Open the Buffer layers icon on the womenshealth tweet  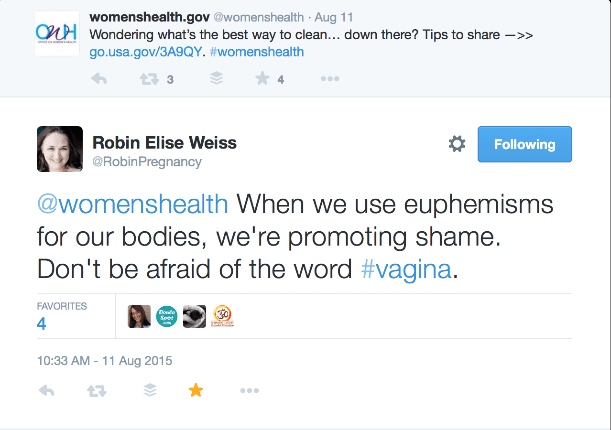tap(217, 79)
